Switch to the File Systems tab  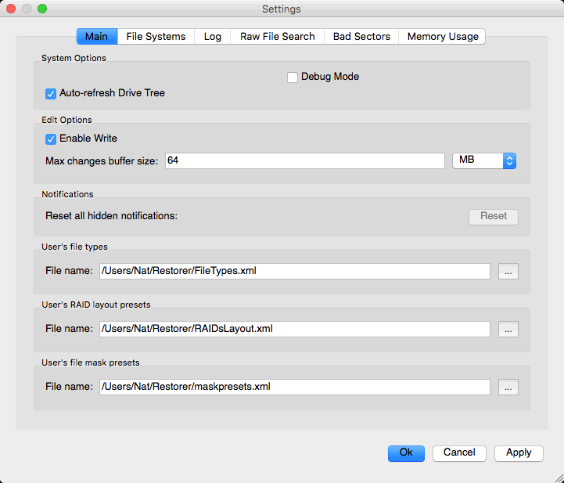click(x=156, y=37)
